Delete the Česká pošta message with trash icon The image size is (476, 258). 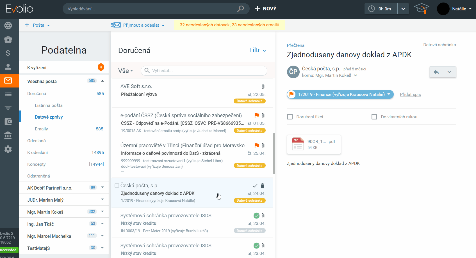click(263, 186)
